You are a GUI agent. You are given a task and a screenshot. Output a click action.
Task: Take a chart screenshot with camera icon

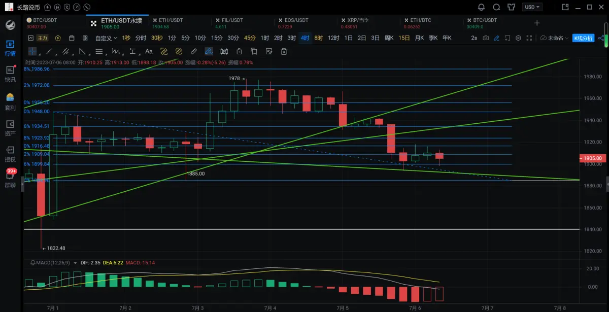[486, 38]
